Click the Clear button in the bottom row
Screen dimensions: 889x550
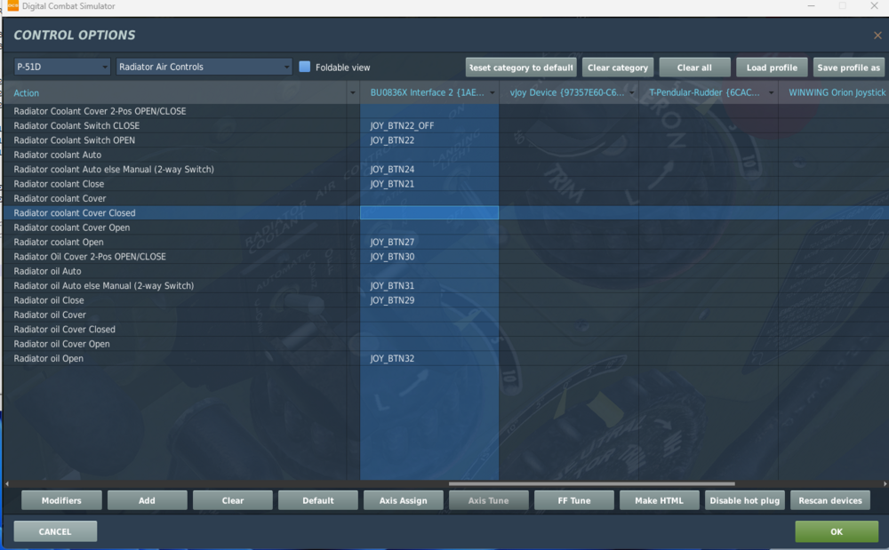click(x=232, y=501)
